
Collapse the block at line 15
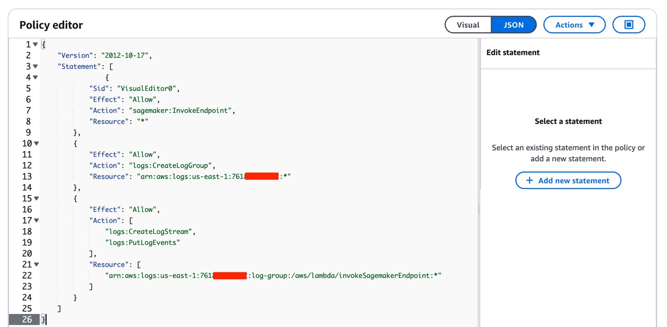click(36, 198)
